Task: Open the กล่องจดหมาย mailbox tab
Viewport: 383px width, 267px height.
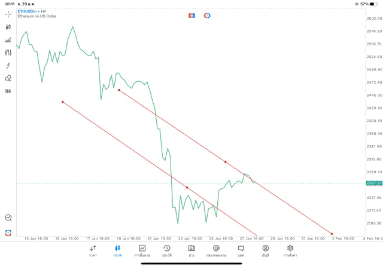Action: 216,250
